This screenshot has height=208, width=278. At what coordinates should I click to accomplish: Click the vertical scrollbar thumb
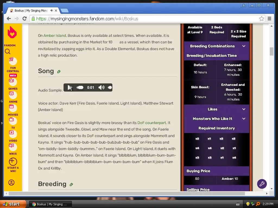pyautogui.click(x=271, y=51)
